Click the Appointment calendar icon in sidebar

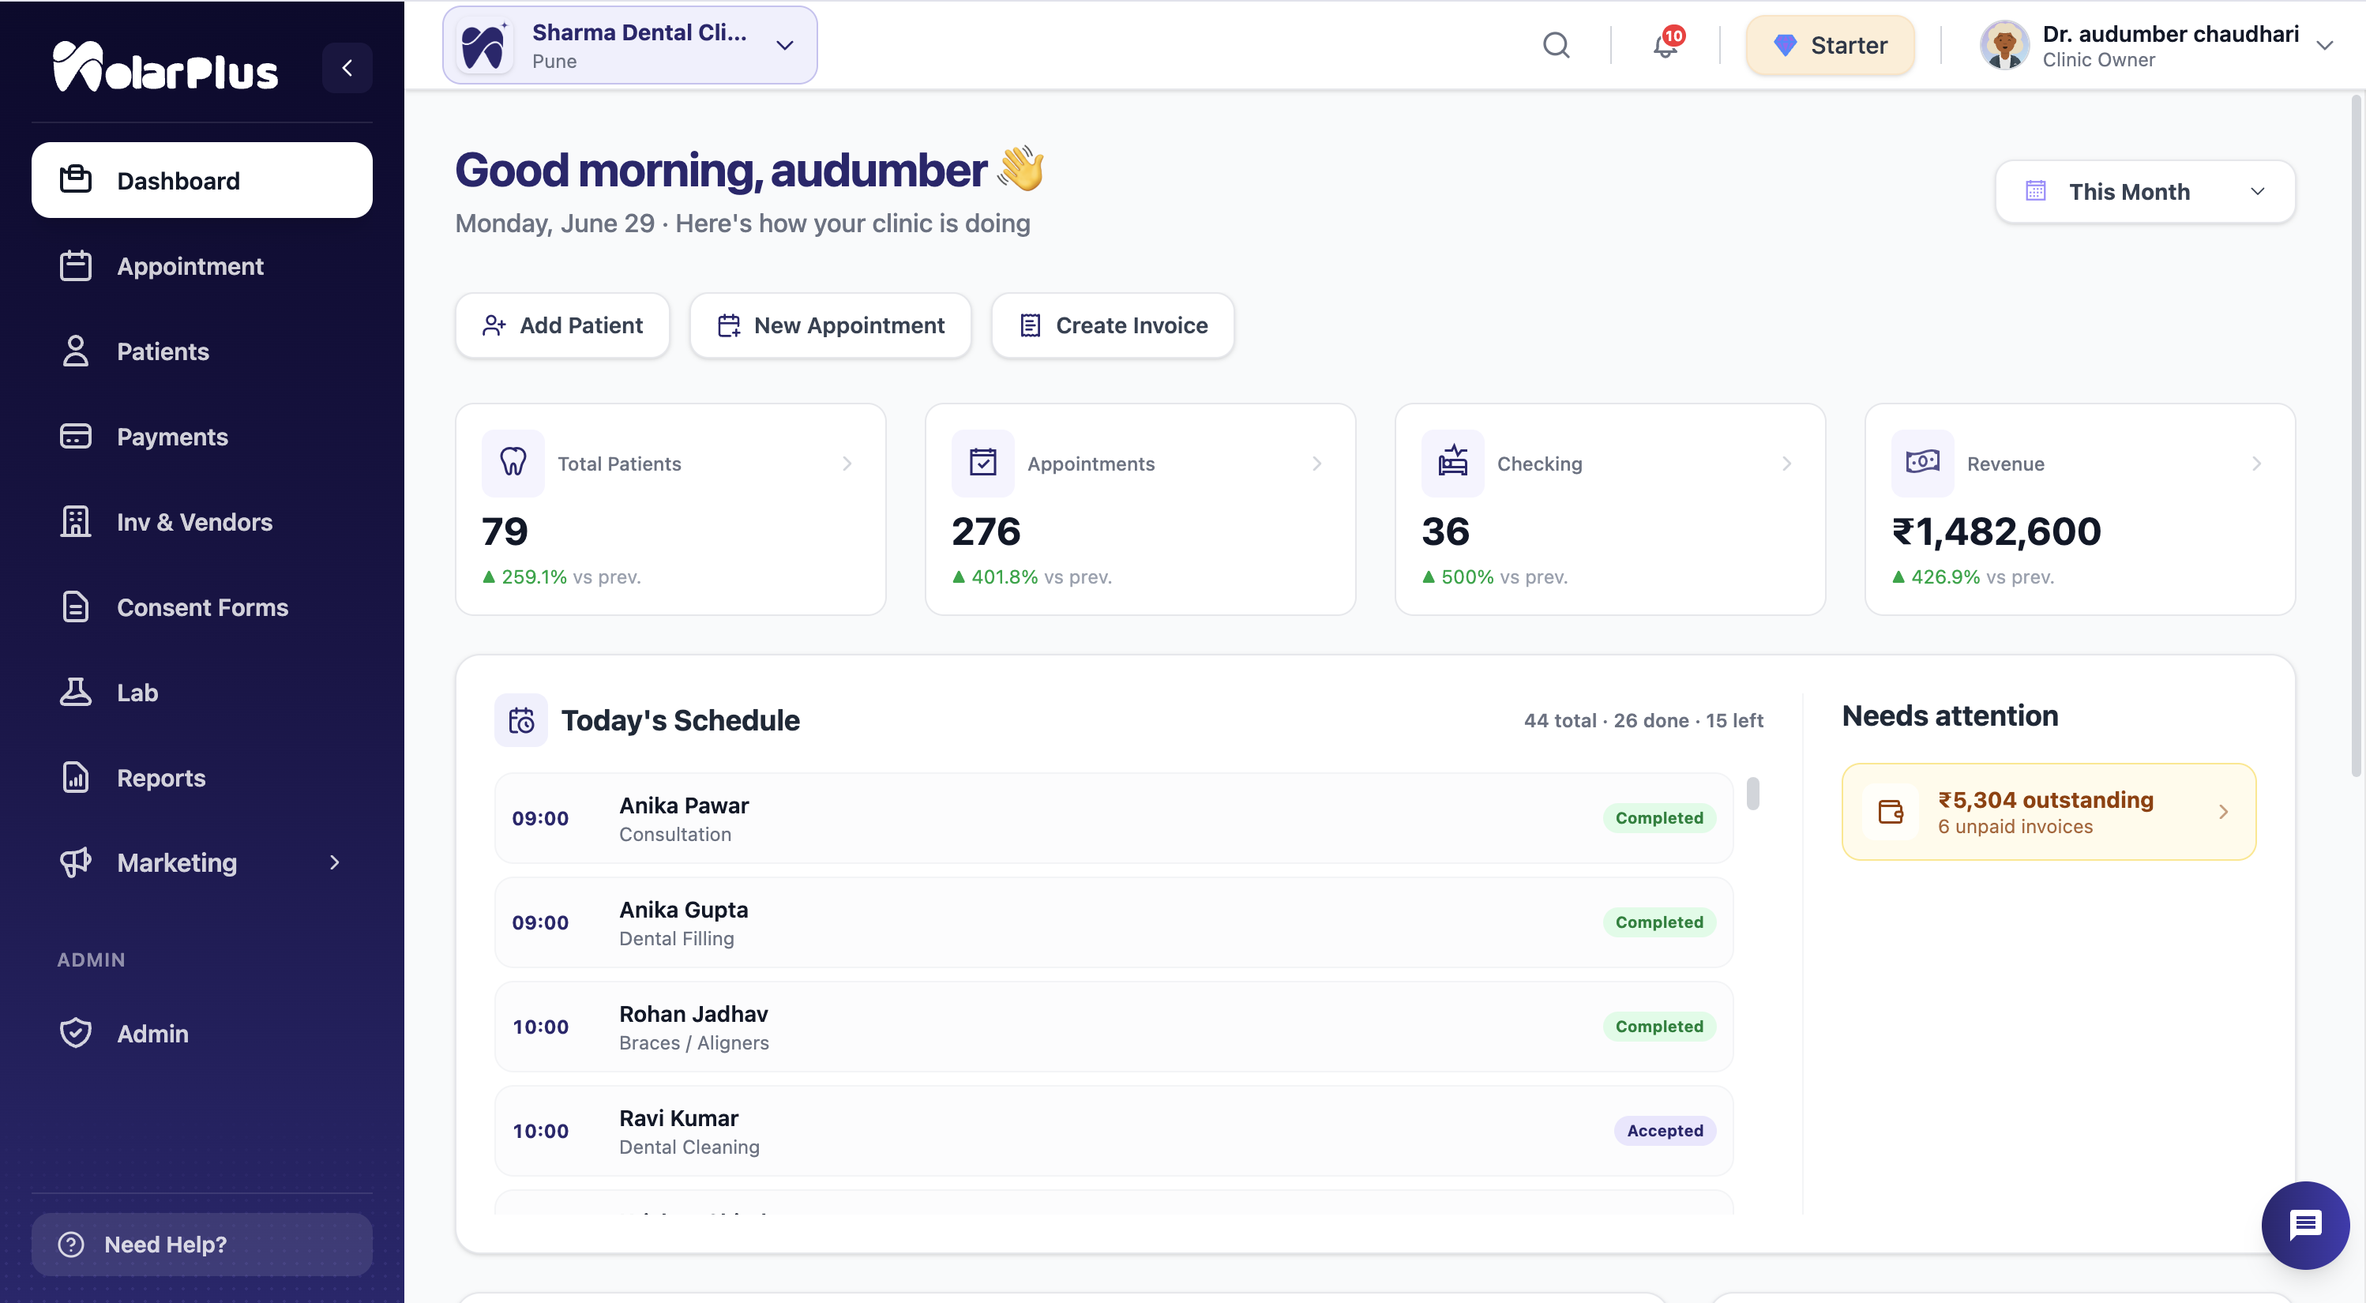[x=75, y=265]
